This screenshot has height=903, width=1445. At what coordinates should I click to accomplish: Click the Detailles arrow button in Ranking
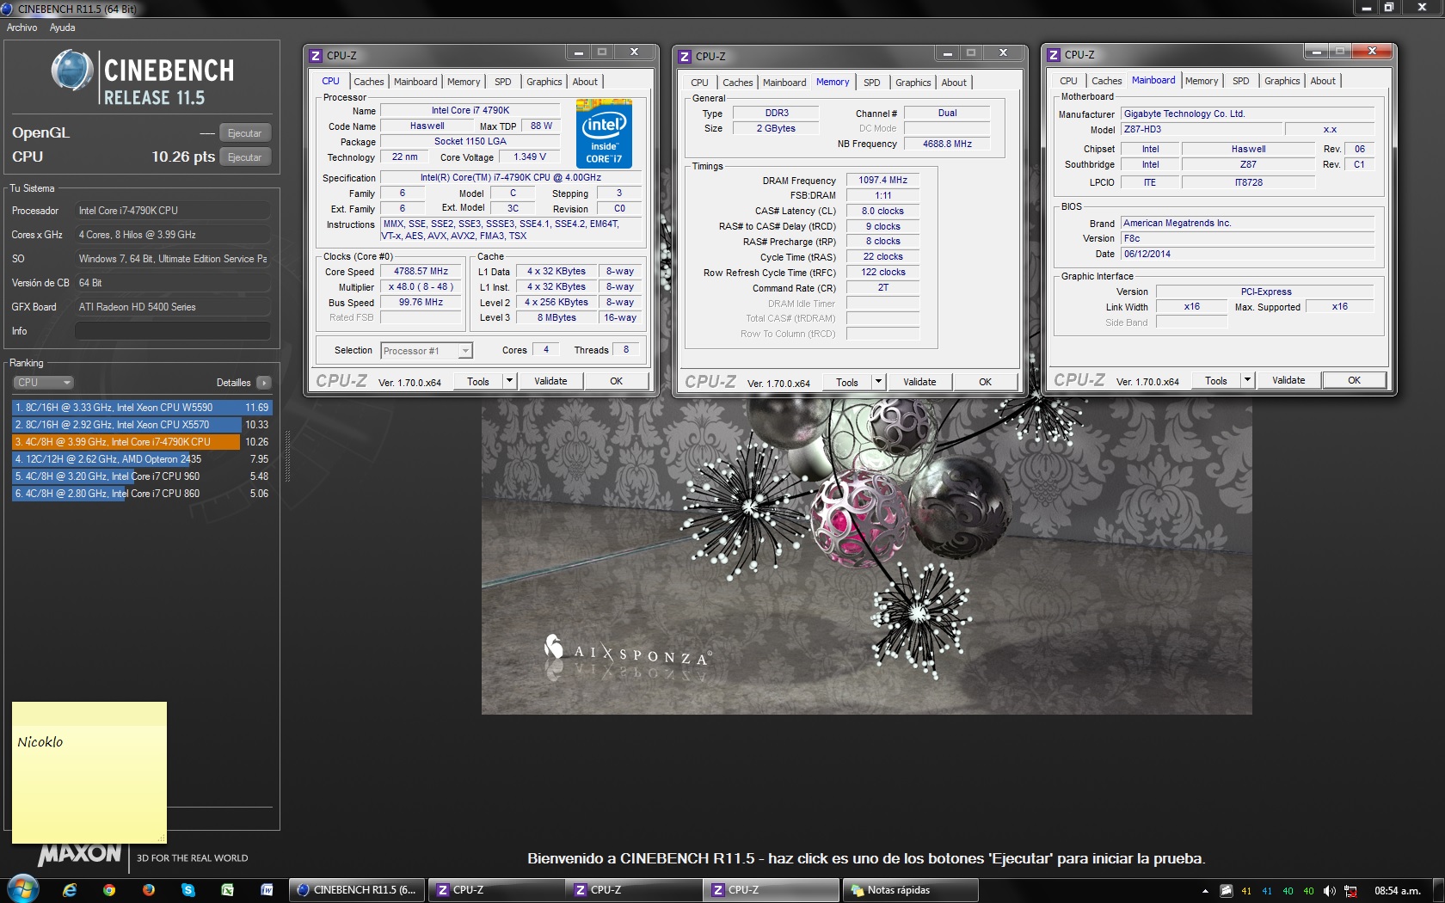[x=264, y=383]
